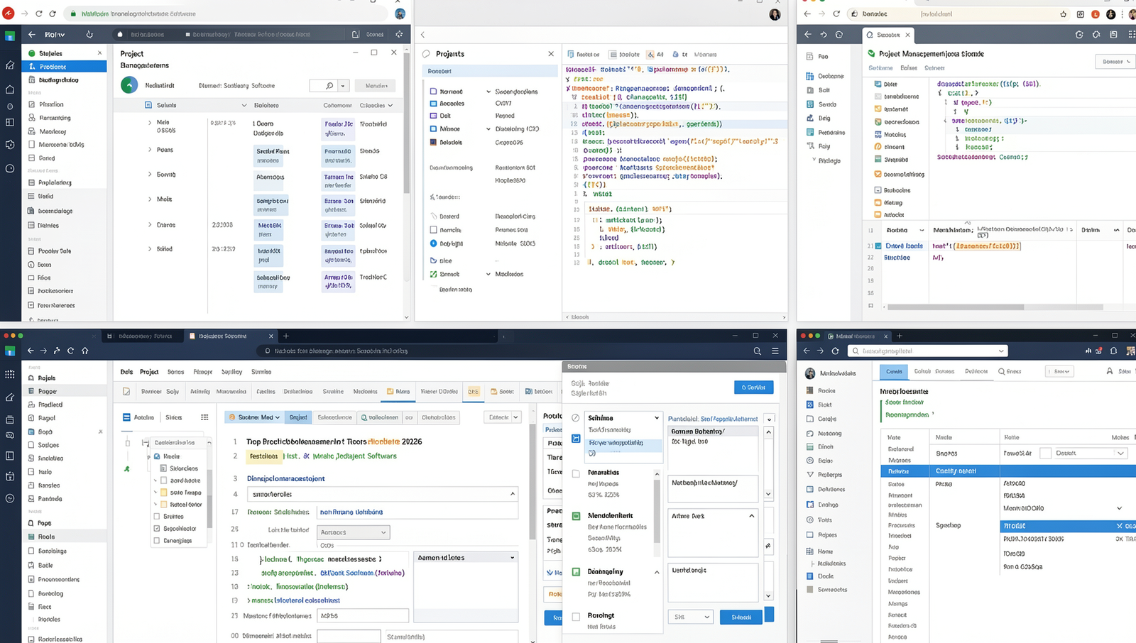Click the reload icon in bottom-left browser toolbar
Viewport: 1136px width, 643px height.
[x=70, y=351]
